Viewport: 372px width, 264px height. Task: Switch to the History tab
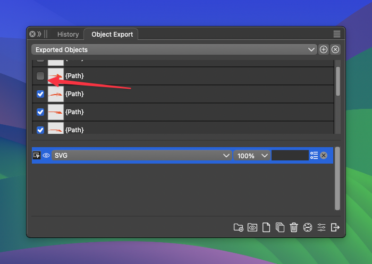coord(67,35)
